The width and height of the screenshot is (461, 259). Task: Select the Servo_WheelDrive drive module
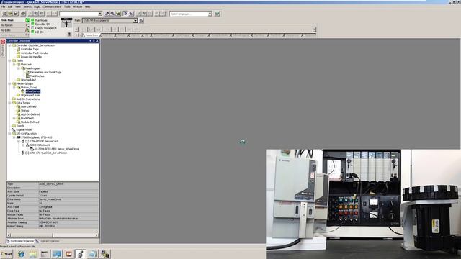56,149
